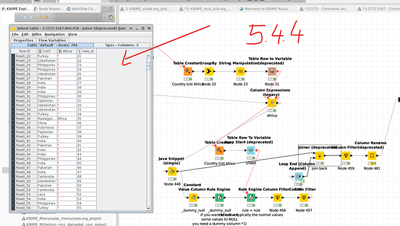This screenshot has width=400, height=226.
Task: Open the Hilite menu
Action: coord(37,34)
